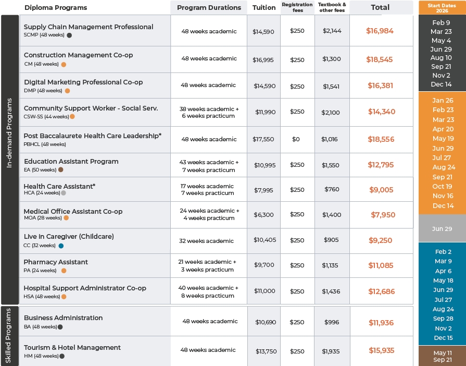Click the In-demand Programs vertical label
The image size is (466, 366).
point(9,134)
